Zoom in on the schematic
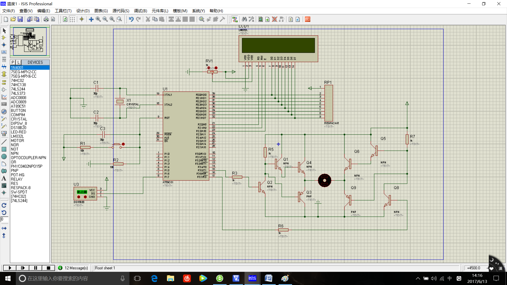This screenshot has width=507, height=285. point(98,19)
